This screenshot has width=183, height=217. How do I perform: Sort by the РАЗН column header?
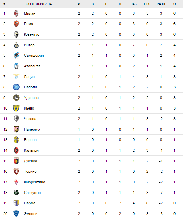point(161,4)
